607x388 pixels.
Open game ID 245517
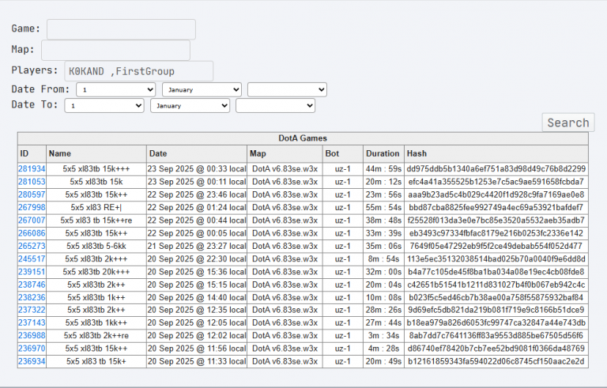pyautogui.click(x=32, y=258)
